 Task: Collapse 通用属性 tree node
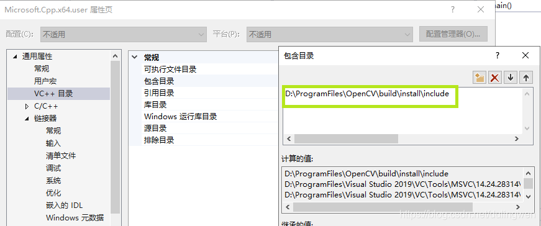tap(14, 56)
